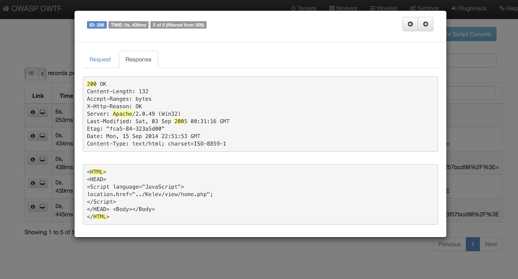The image size is (518, 279).
Task: Click the Server: Apache/2.0.49 header line
Action: (x=134, y=114)
